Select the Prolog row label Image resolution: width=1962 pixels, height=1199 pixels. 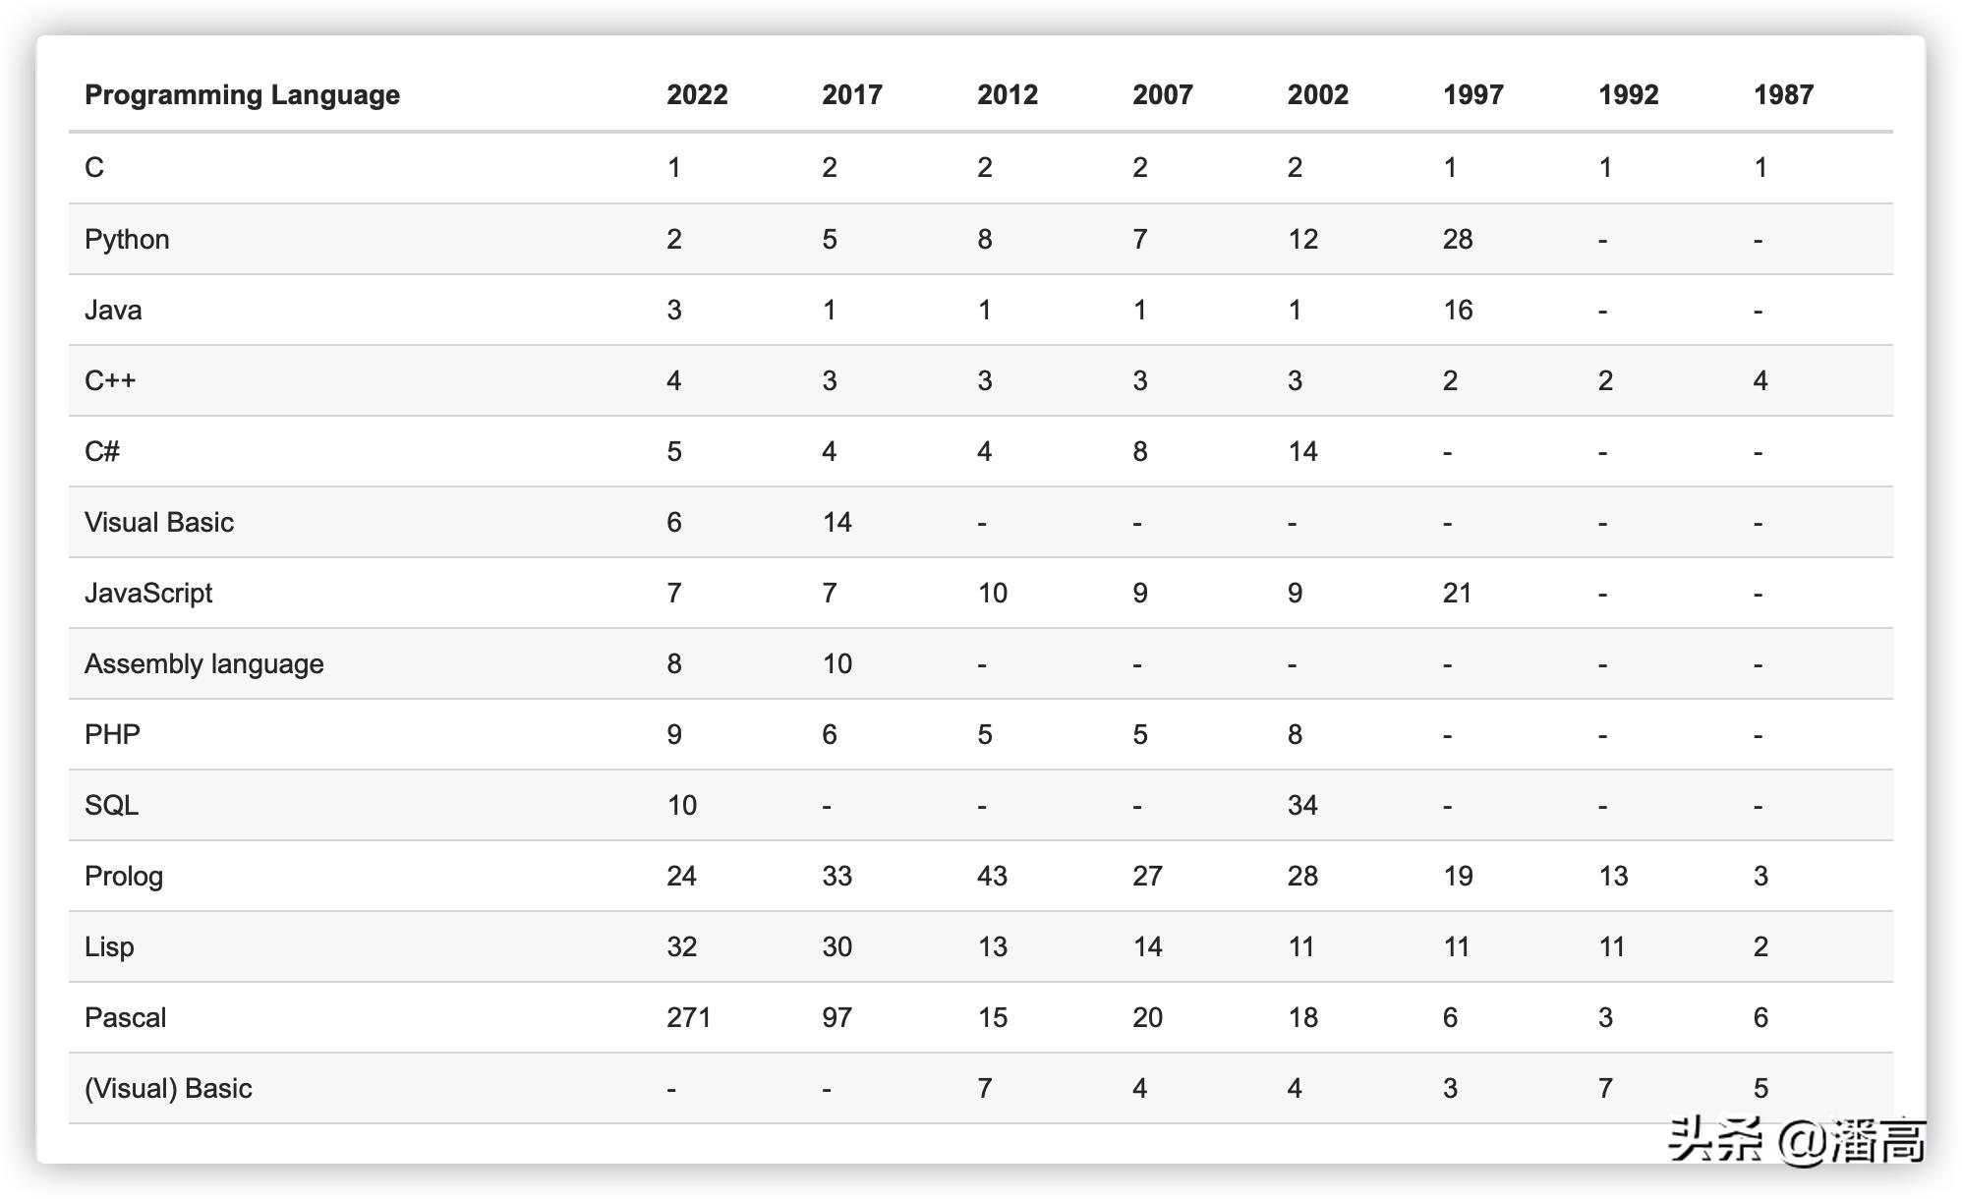click(124, 877)
